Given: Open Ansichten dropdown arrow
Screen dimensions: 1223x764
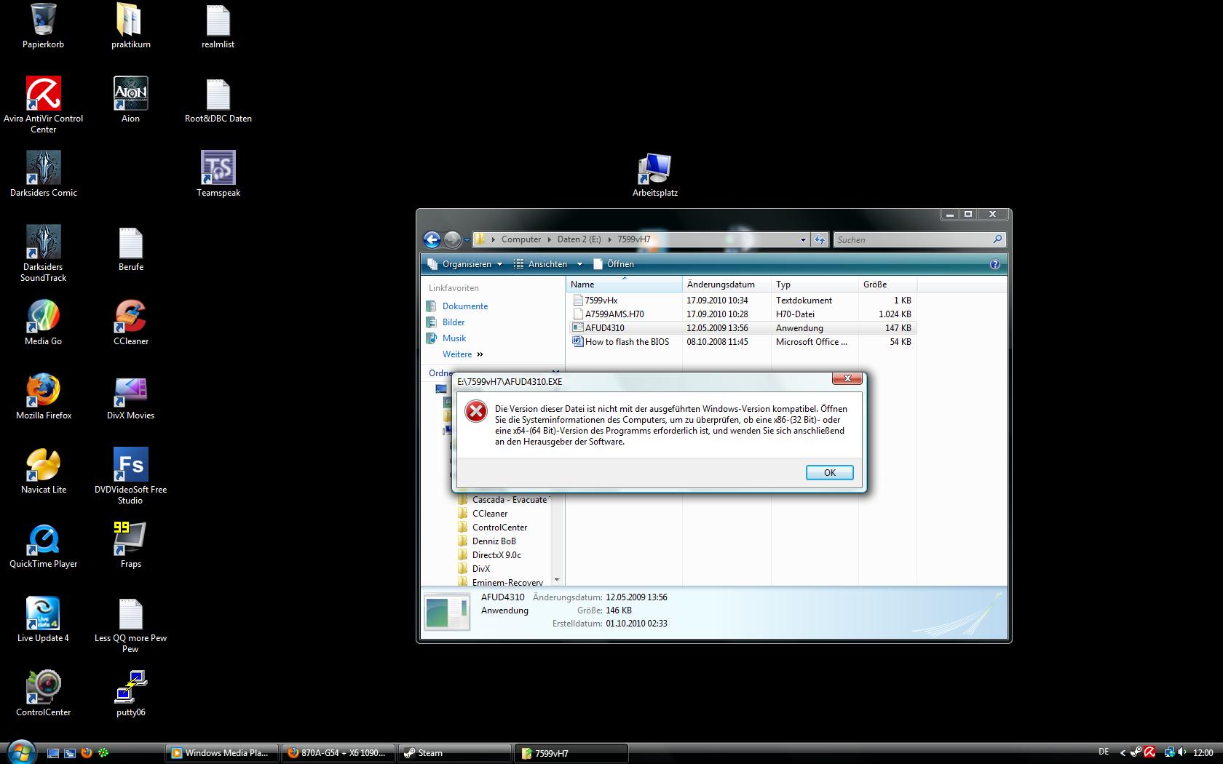Looking at the screenshot, I should pyautogui.click(x=579, y=264).
